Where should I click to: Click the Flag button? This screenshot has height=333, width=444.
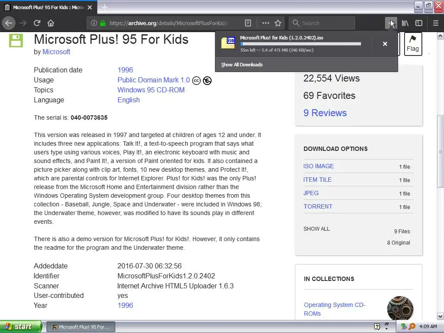tap(413, 44)
